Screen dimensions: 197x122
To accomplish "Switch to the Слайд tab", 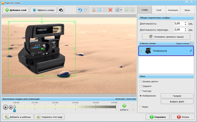I will (145, 10).
